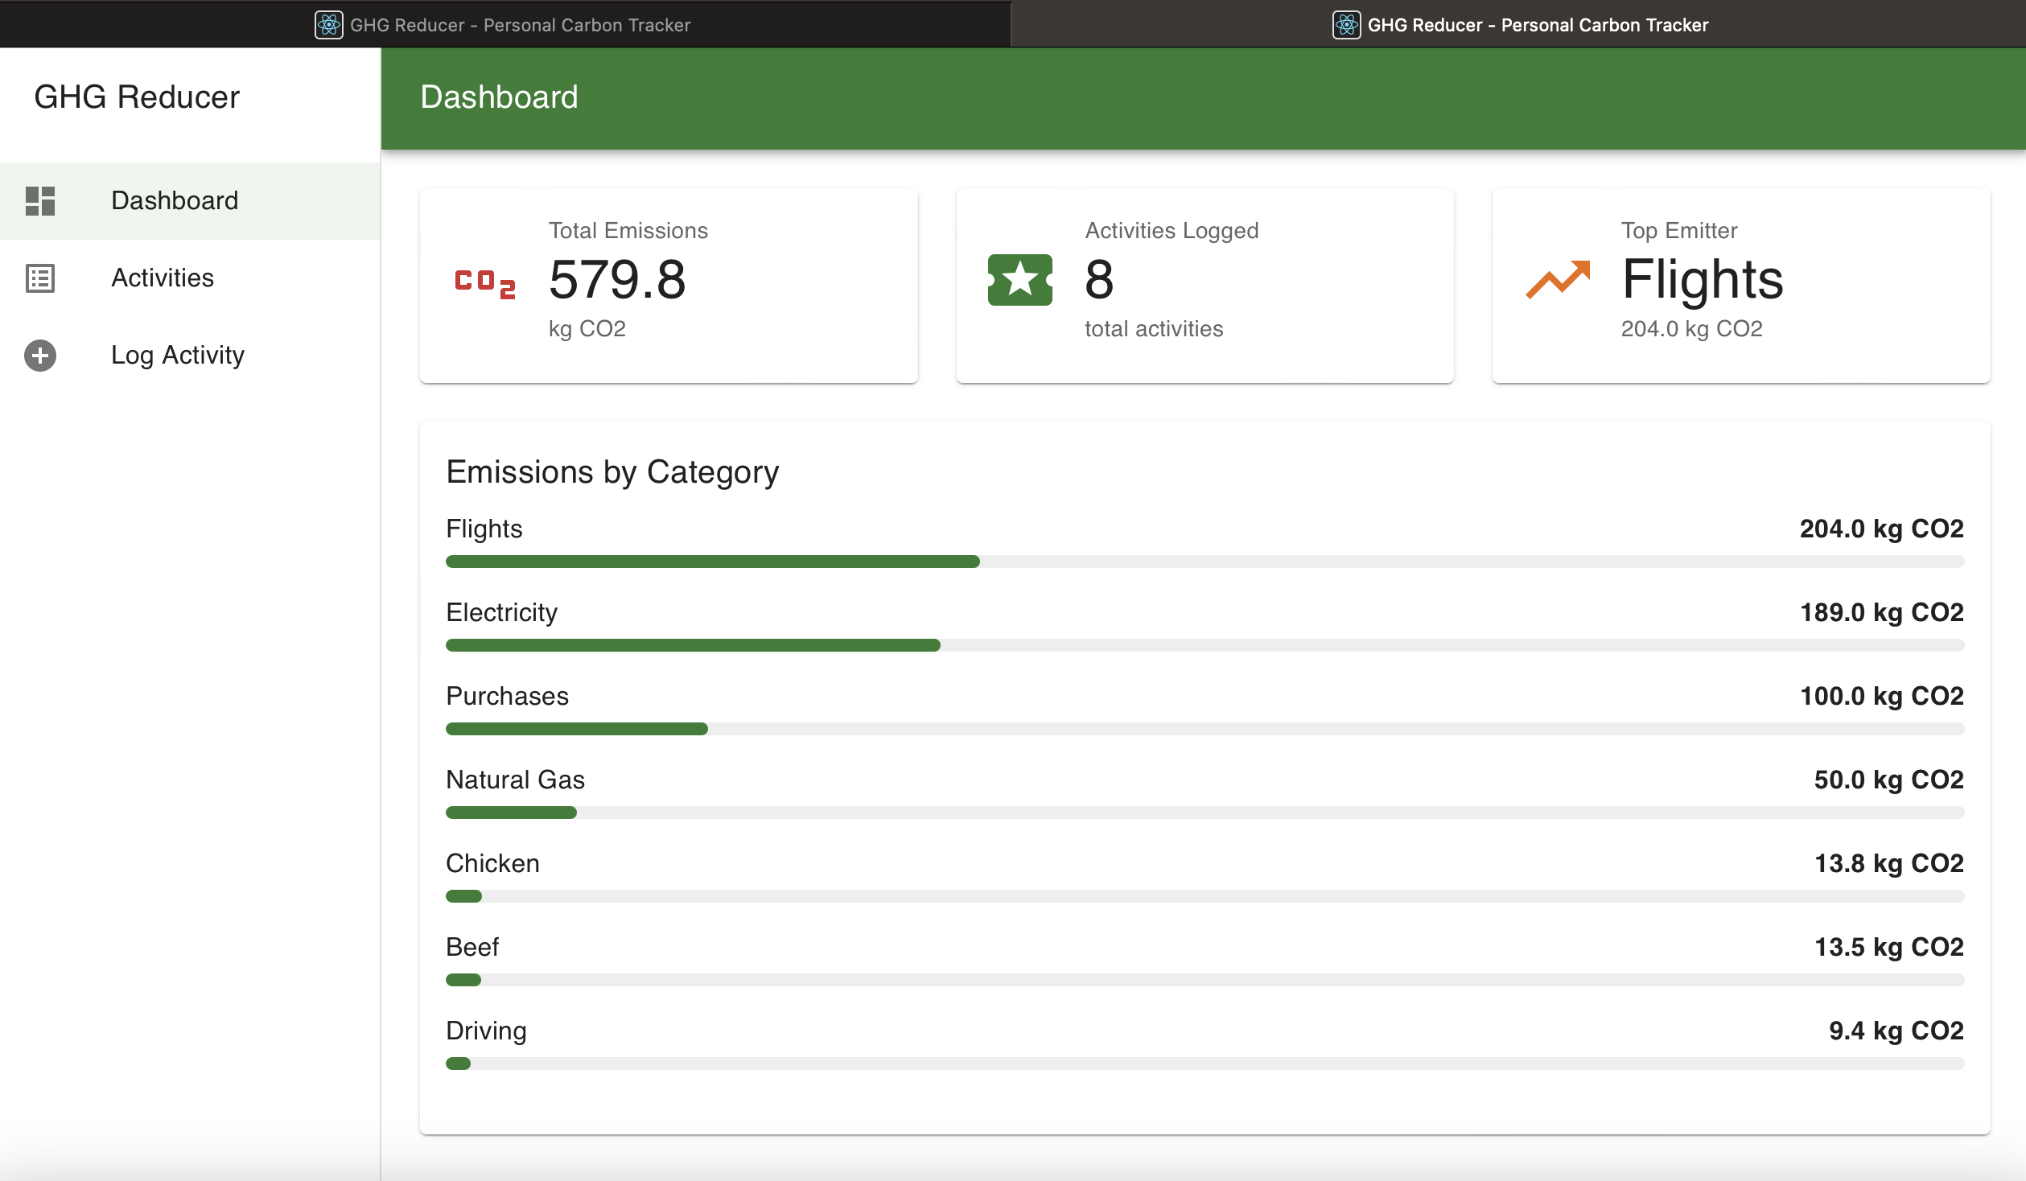Click the Flights emissions progress bar
This screenshot has height=1181, width=2026.
[x=1204, y=562]
